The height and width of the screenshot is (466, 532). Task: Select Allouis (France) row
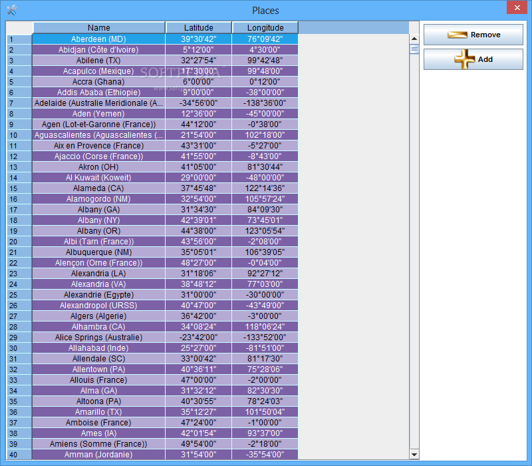(x=98, y=380)
